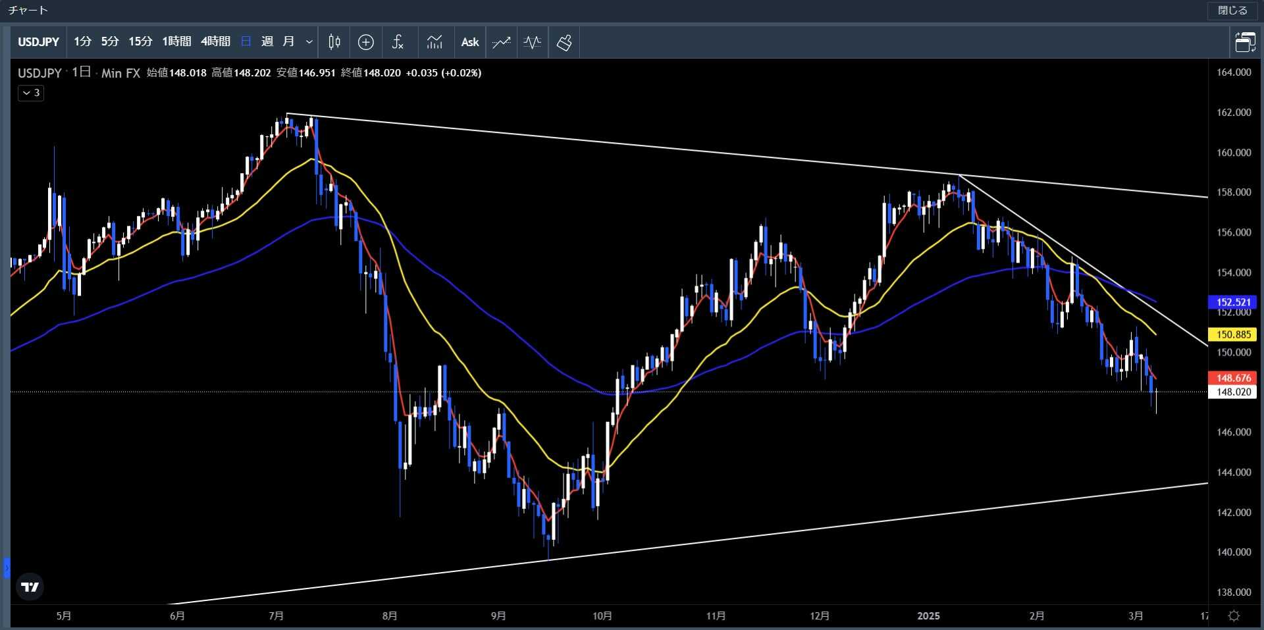Screen dimensions: 1264x630
Task: Click the yellow 150.885 price label
Action: 1233,334
